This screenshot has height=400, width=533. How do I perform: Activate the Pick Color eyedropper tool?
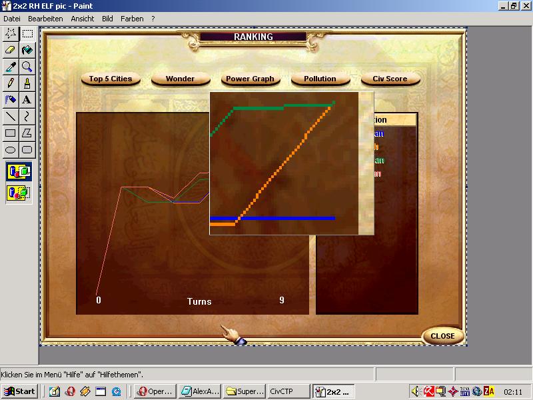[11, 67]
